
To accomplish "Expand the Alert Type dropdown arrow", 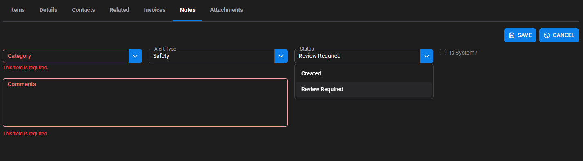I will click(x=281, y=56).
